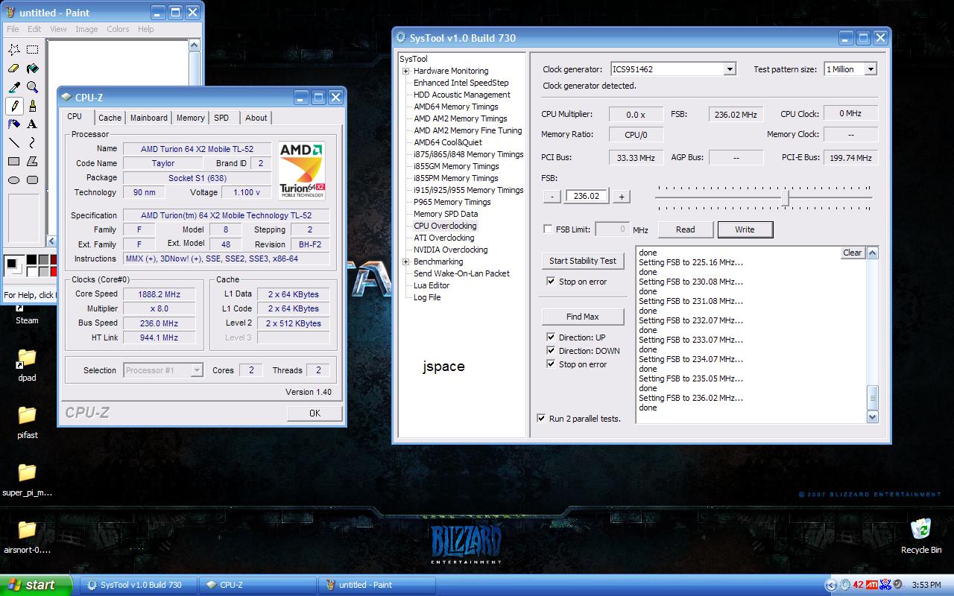Disable Run 2 parallel tests
954x596 pixels.
541,419
